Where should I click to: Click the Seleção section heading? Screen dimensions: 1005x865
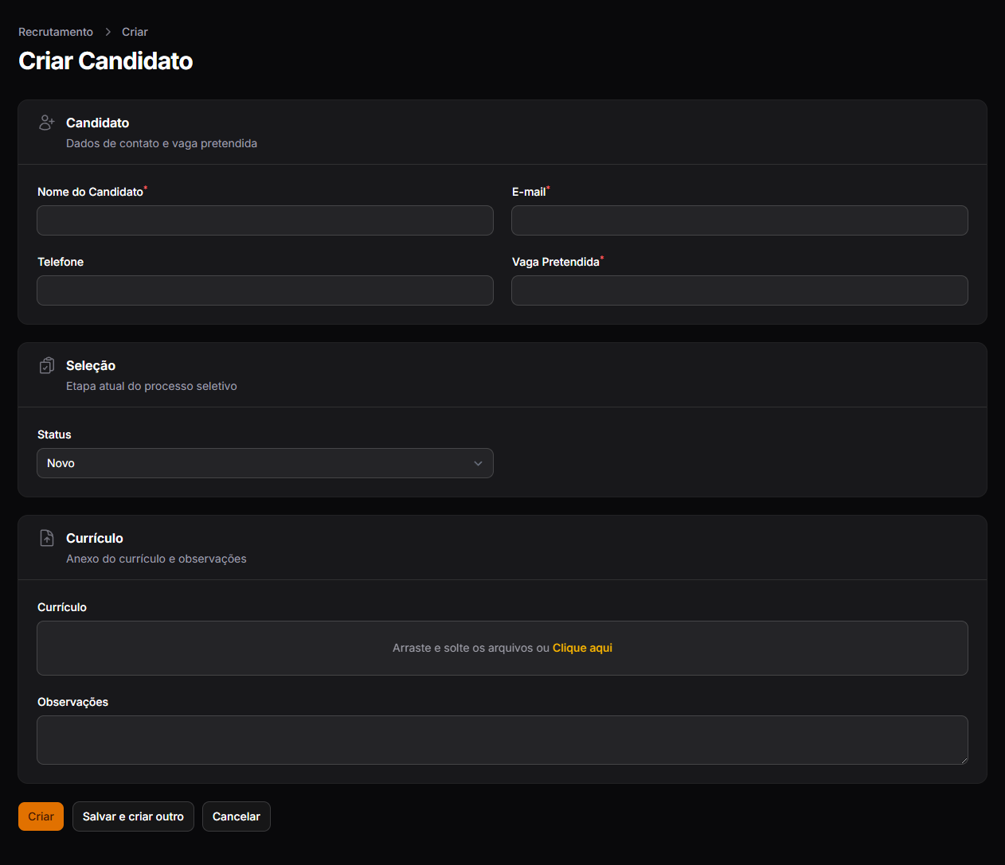click(91, 365)
